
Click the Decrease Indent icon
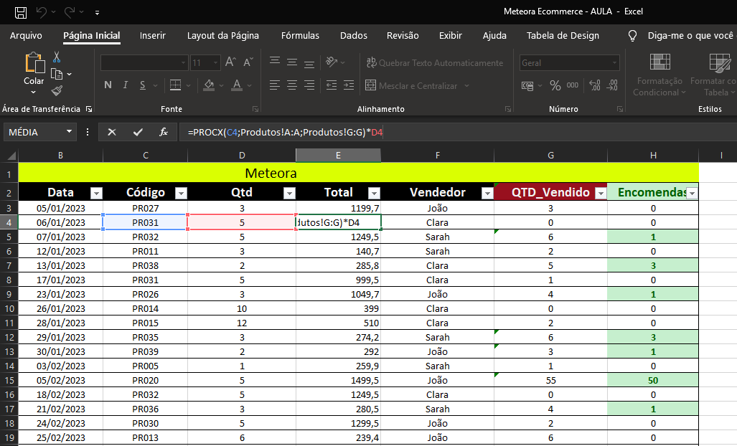point(332,85)
